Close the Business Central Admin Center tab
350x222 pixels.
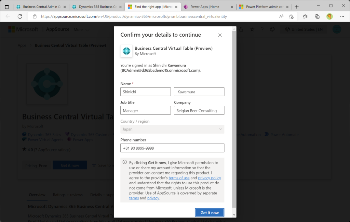click(65, 7)
